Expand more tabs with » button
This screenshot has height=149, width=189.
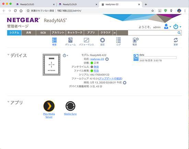pyautogui.click(x=115, y=33)
